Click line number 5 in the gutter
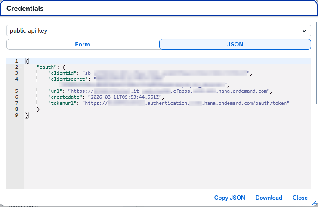The height and width of the screenshot is (207, 318). 16,91
